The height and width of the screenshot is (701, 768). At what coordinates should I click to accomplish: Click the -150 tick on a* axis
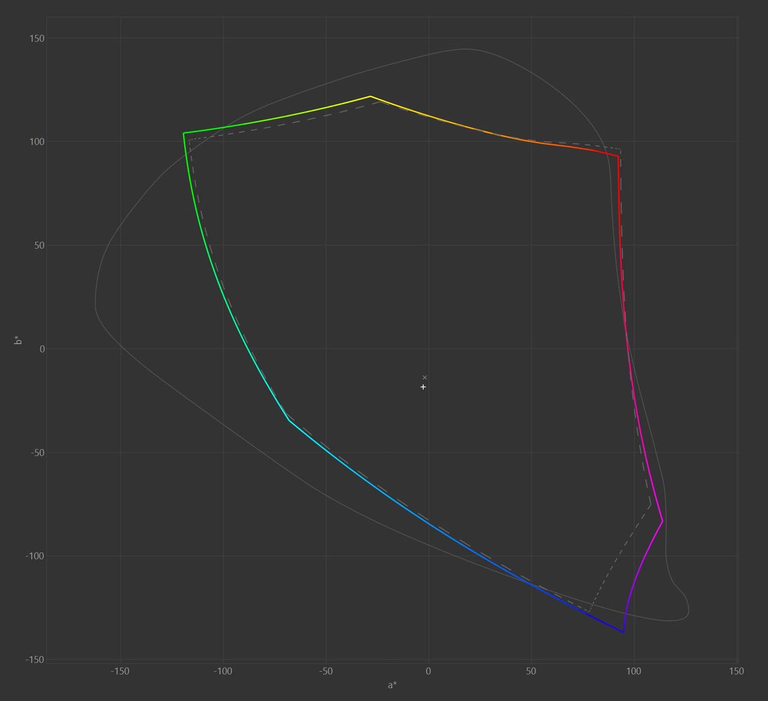point(120,671)
